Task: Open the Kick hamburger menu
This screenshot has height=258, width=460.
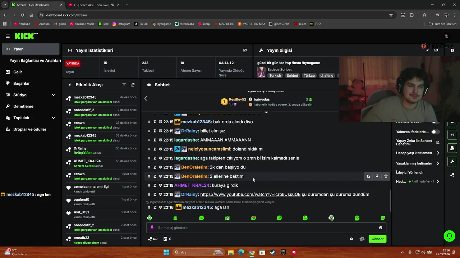Action: [x=8, y=36]
